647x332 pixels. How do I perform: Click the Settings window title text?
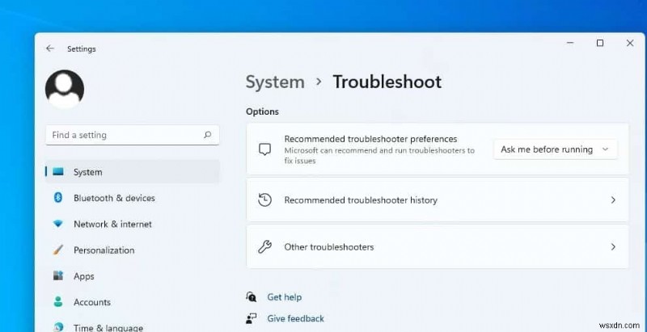(82, 48)
